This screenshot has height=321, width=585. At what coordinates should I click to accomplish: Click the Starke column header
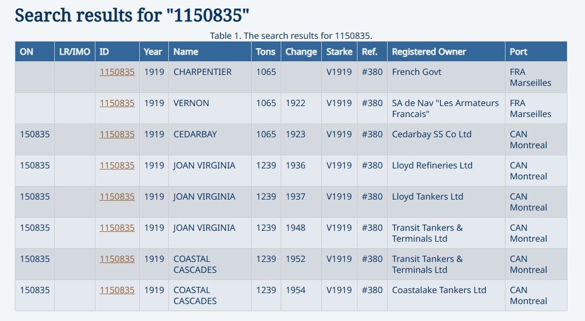click(x=339, y=51)
